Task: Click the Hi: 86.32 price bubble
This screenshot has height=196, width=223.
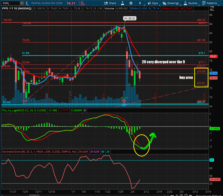Action: pyautogui.click(x=130, y=18)
